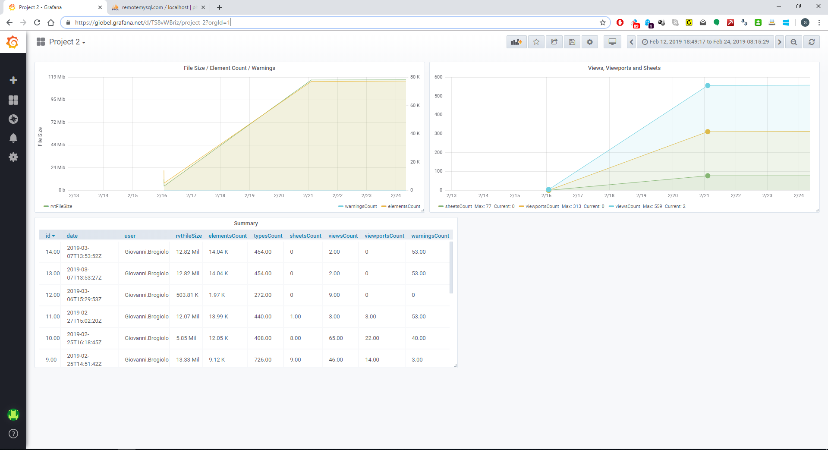828x450 pixels.
Task: Star this dashboard as favorite
Action: (536, 42)
